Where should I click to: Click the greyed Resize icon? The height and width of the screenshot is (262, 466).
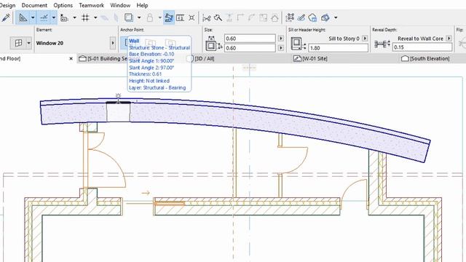263,17
